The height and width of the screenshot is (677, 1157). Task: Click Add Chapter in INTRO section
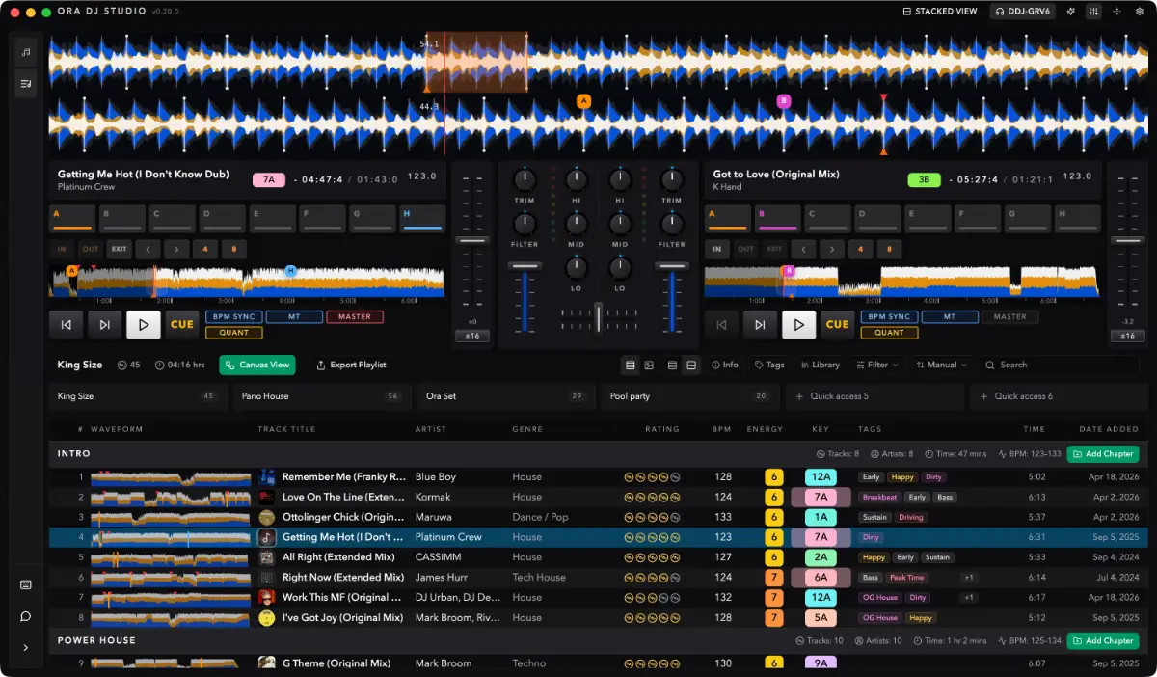[1103, 454]
